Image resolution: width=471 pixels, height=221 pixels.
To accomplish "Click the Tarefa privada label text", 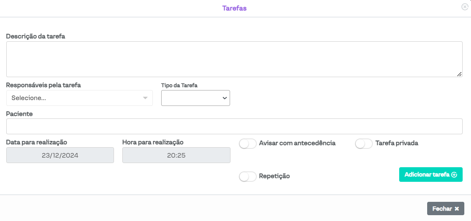I will coord(397,143).
